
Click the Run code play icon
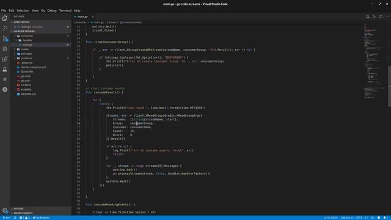click(374, 16)
